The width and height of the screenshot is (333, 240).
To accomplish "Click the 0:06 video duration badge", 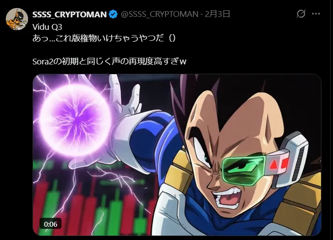I will coord(50,224).
